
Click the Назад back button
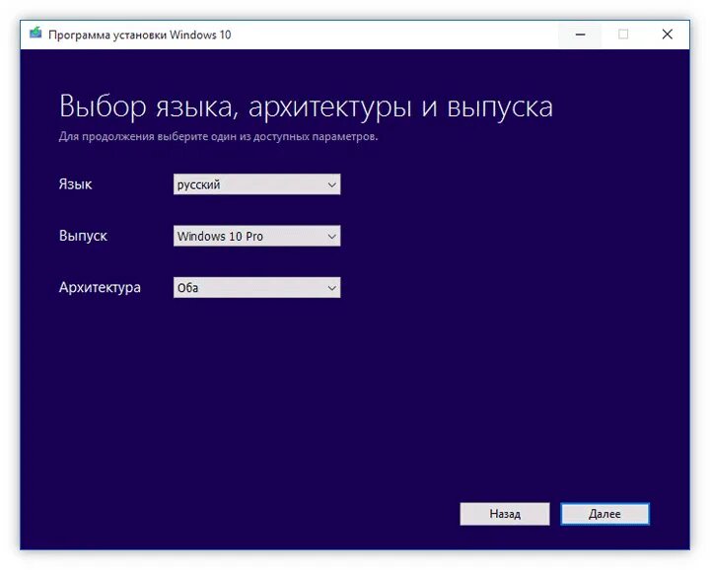pyautogui.click(x=505, y=514)
